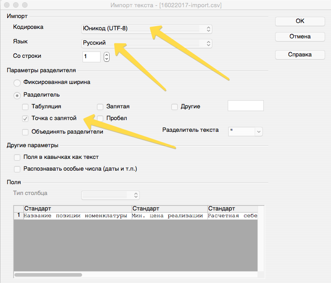Open the Тип столбца dropdown
Screen dimensions: 331x283
pyautogui.click(x=110, y=195)
